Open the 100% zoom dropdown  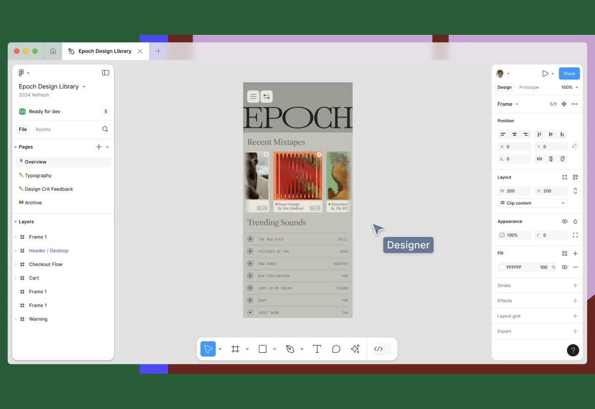coord(569,87)
